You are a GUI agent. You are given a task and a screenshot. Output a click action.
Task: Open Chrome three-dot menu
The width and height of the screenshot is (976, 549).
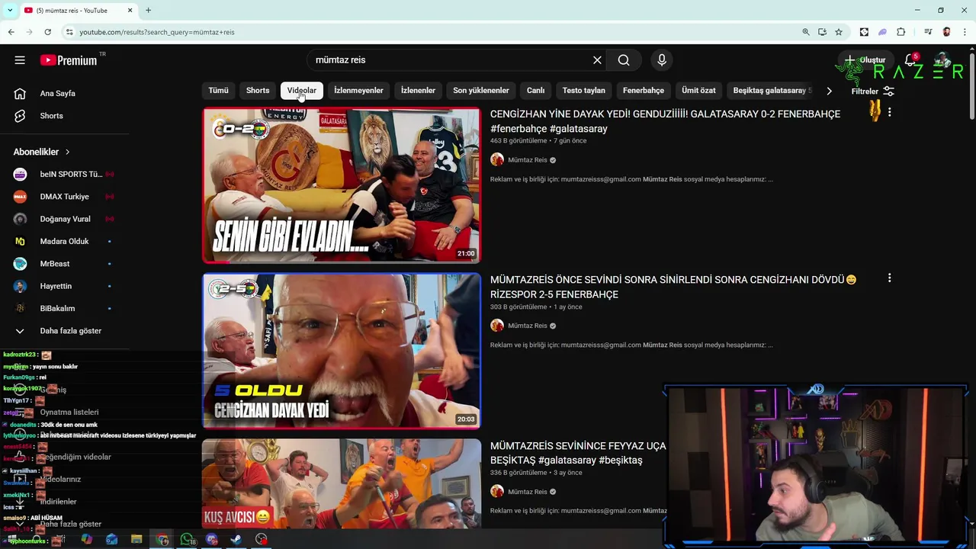coord(965,32)
